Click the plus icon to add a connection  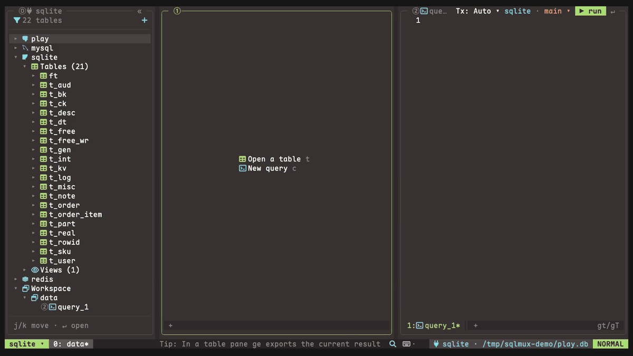click(x=145, y=21)
